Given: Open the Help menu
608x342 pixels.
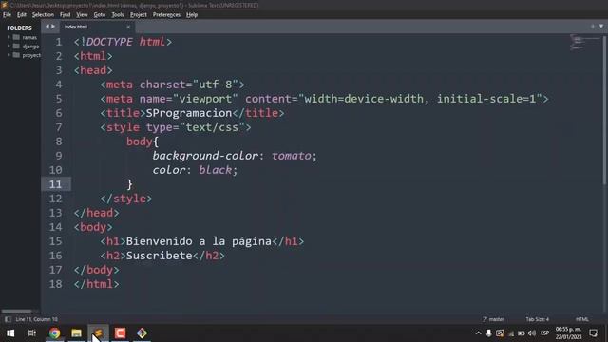Looking at the screenshot, I should click(192, 15).
